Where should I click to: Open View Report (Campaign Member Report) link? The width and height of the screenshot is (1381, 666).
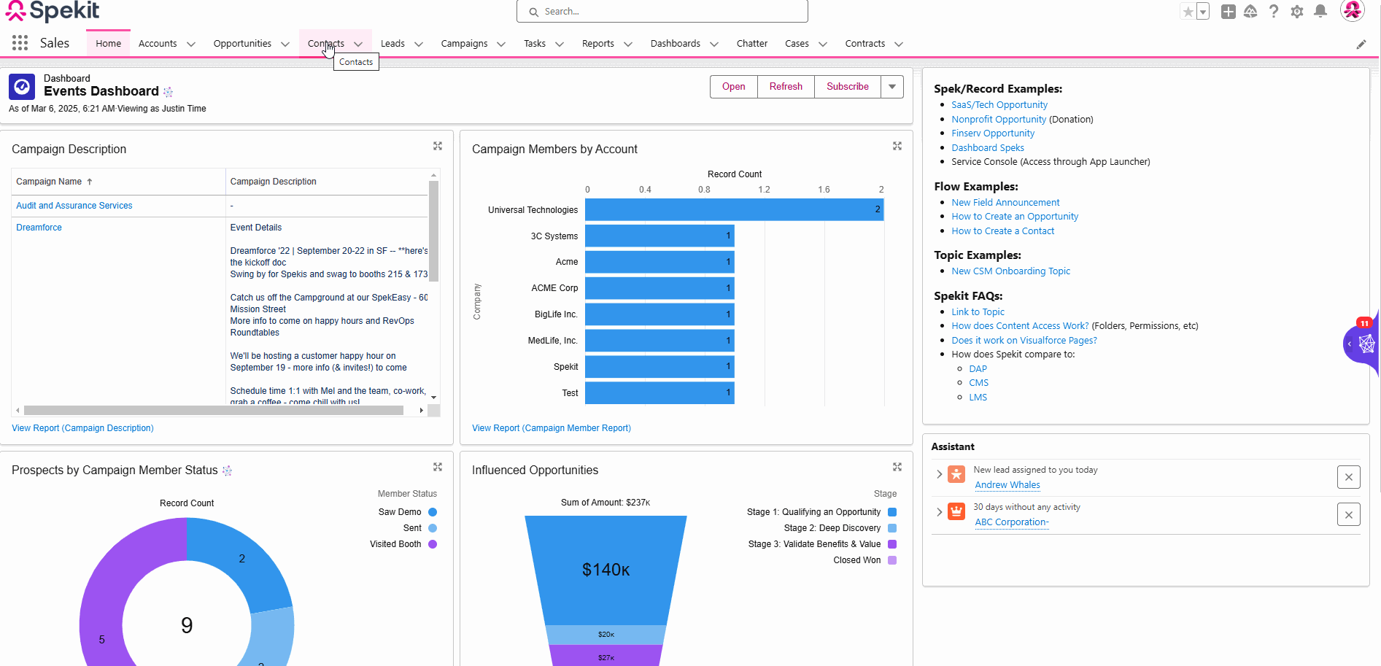point(552,428)
